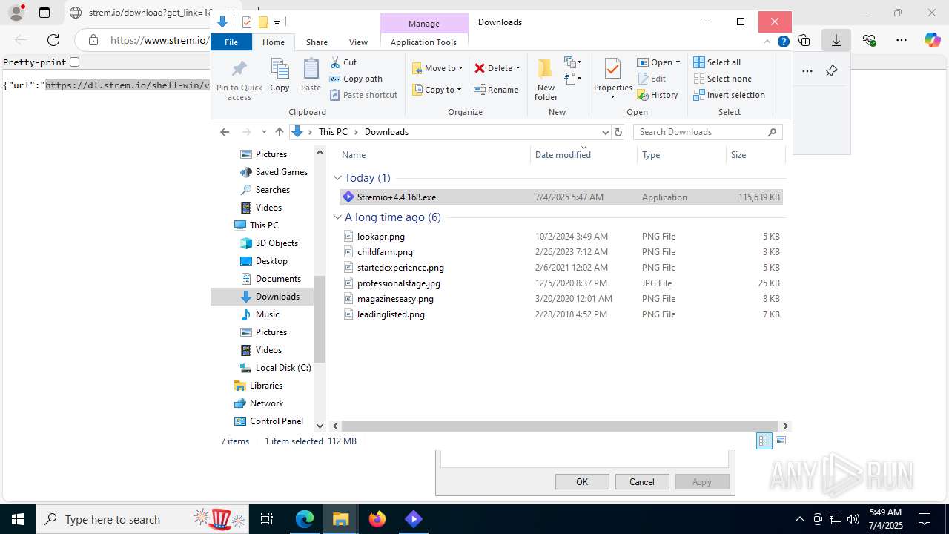Viewport: 949px width, 534px height.
Task: Expand address bar history dropdown
Action: coord(605,132)
